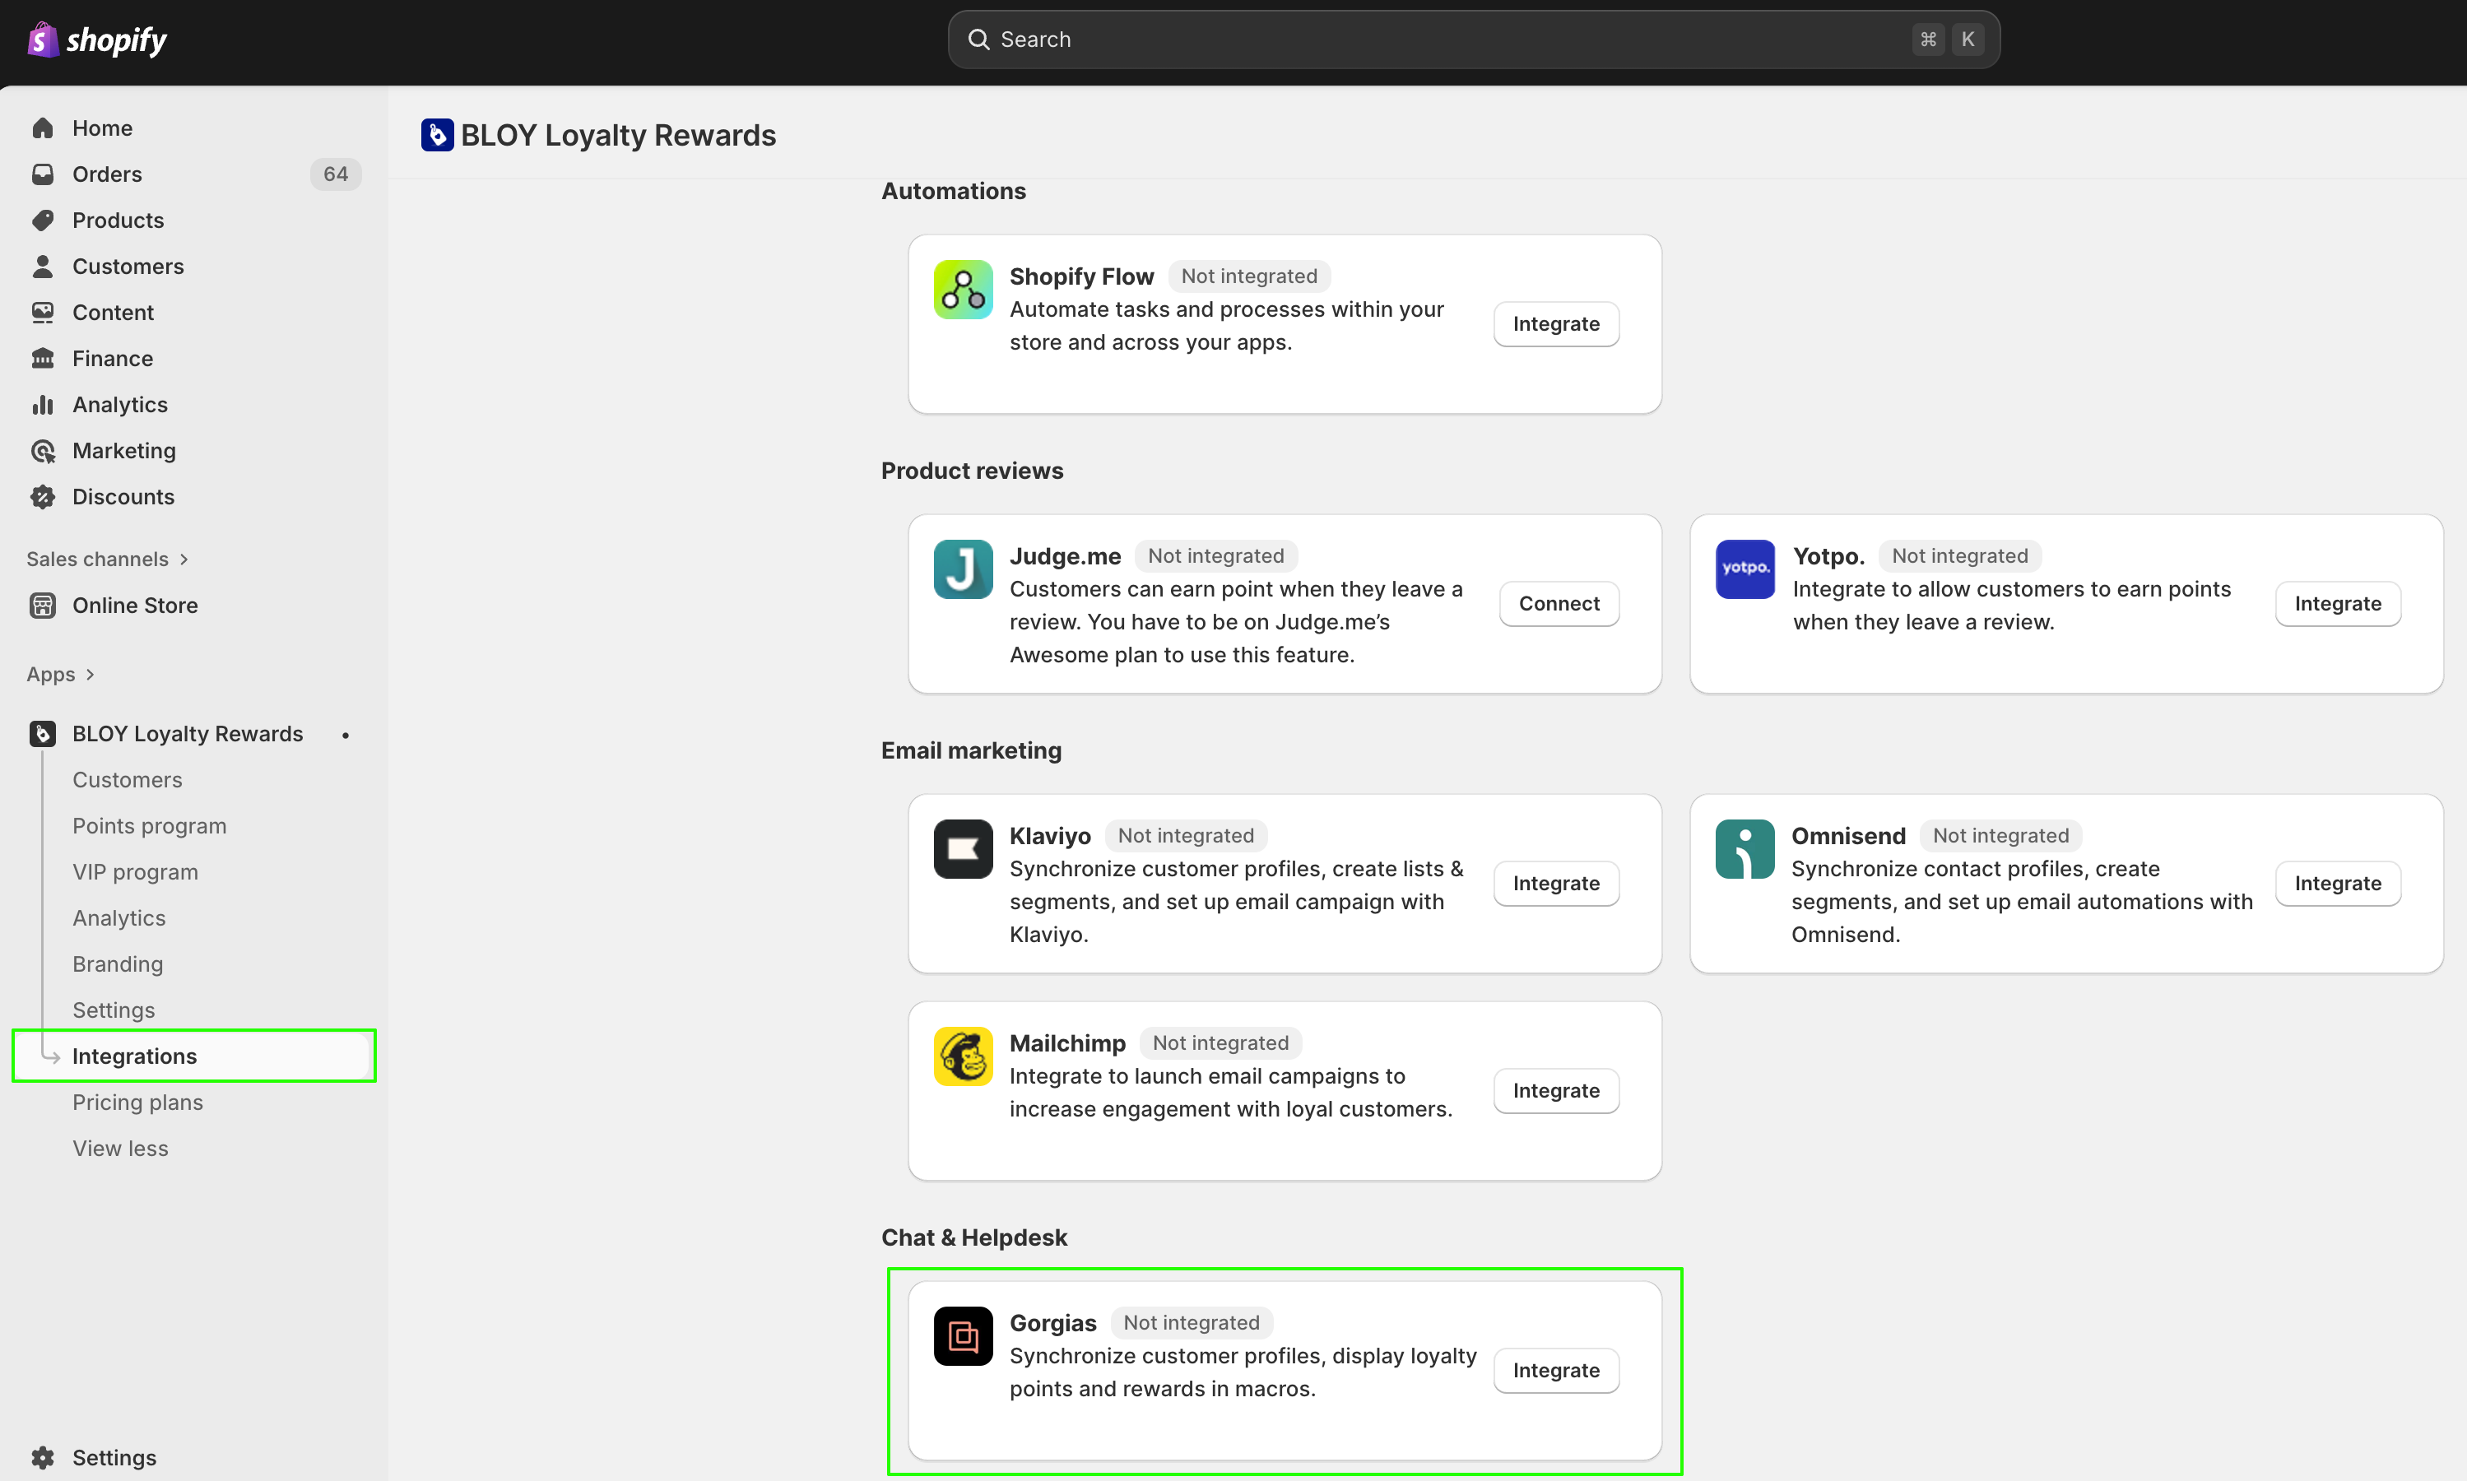The image size is (2467, 1481).
Task: Click the Customers person icon in the main nav
Action: click(x=43, y=267)
